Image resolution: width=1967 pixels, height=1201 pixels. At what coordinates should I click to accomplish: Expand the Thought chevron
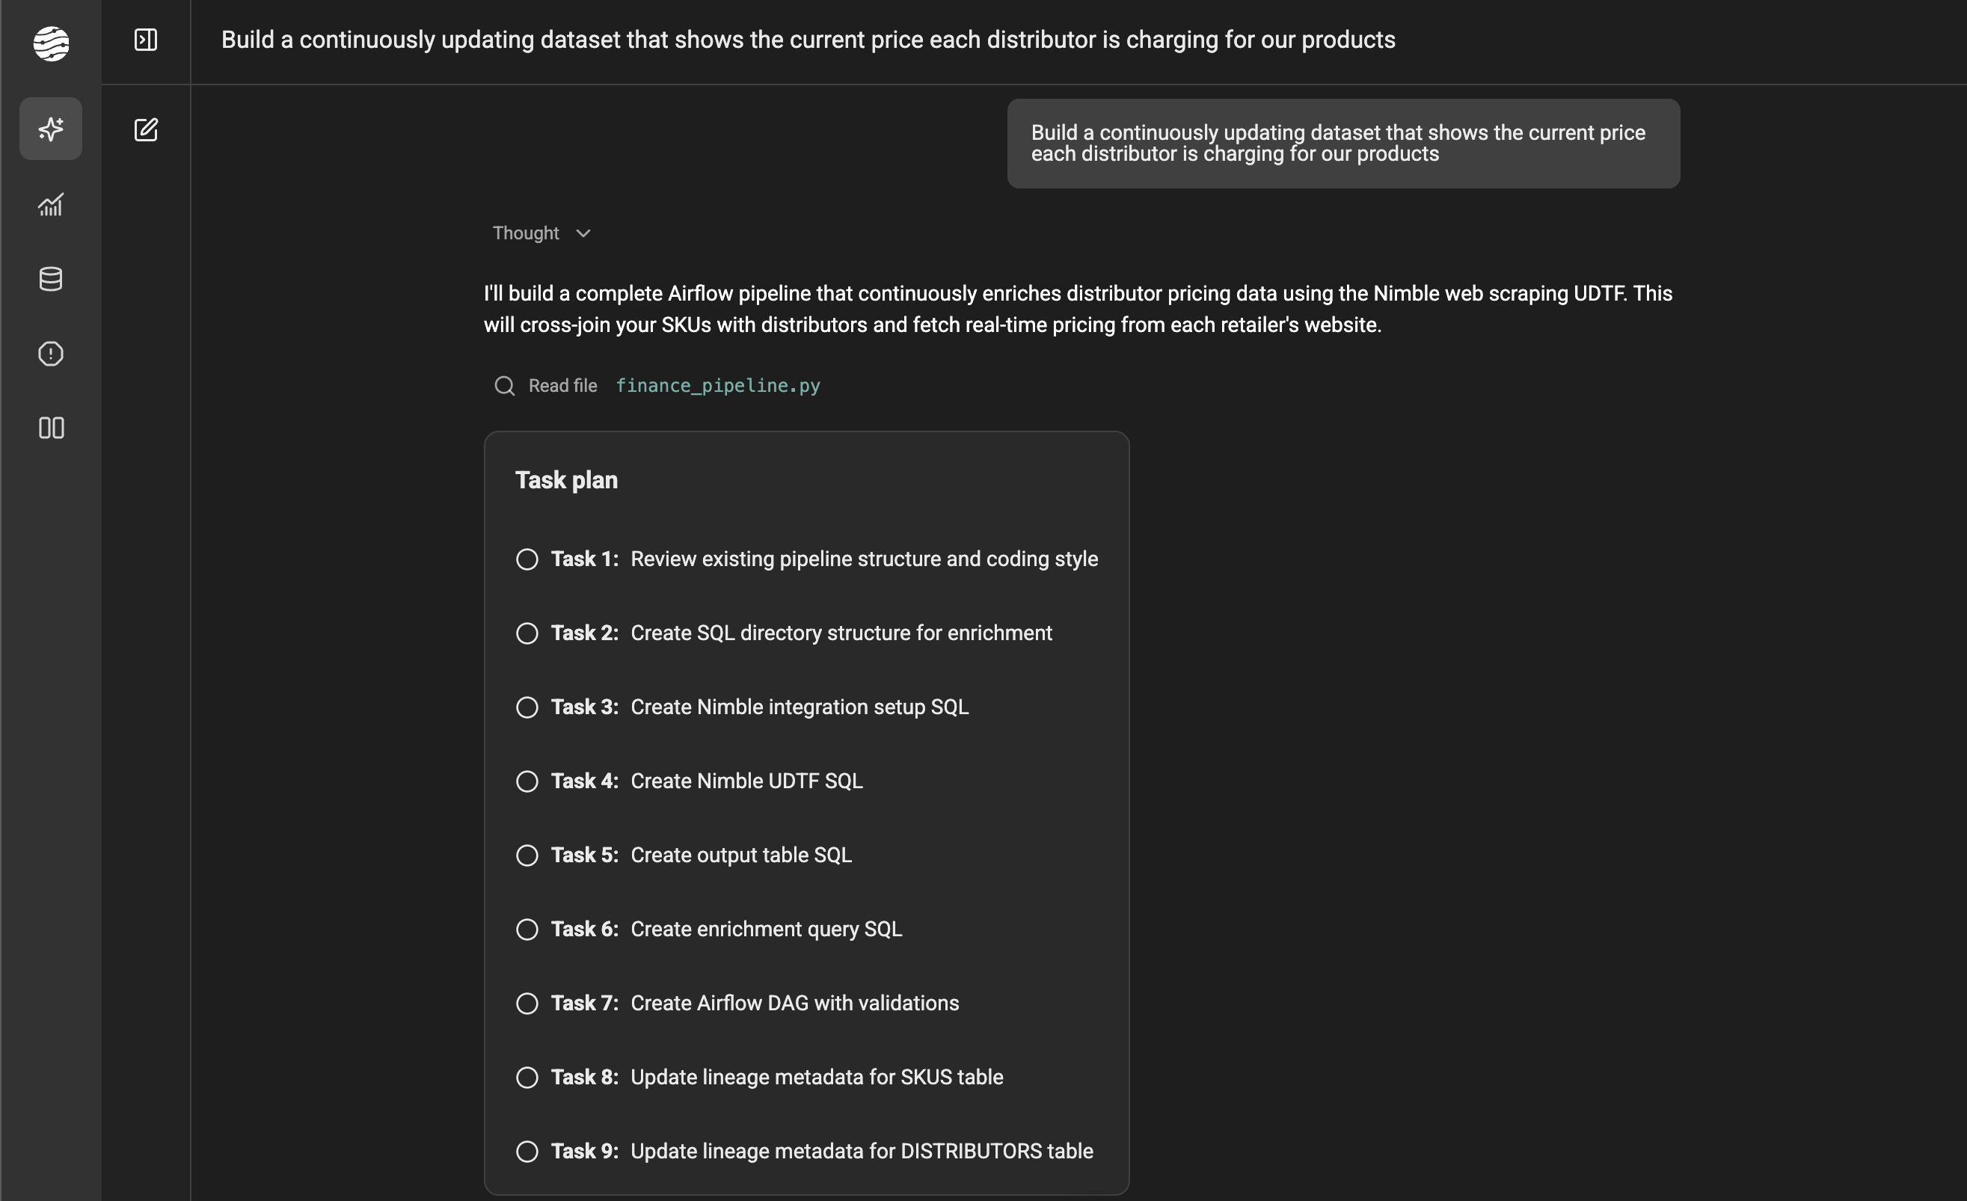tap(583, 234)
